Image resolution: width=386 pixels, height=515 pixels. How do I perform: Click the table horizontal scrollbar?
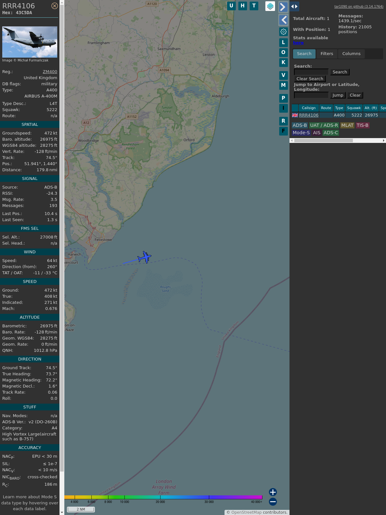323,141
